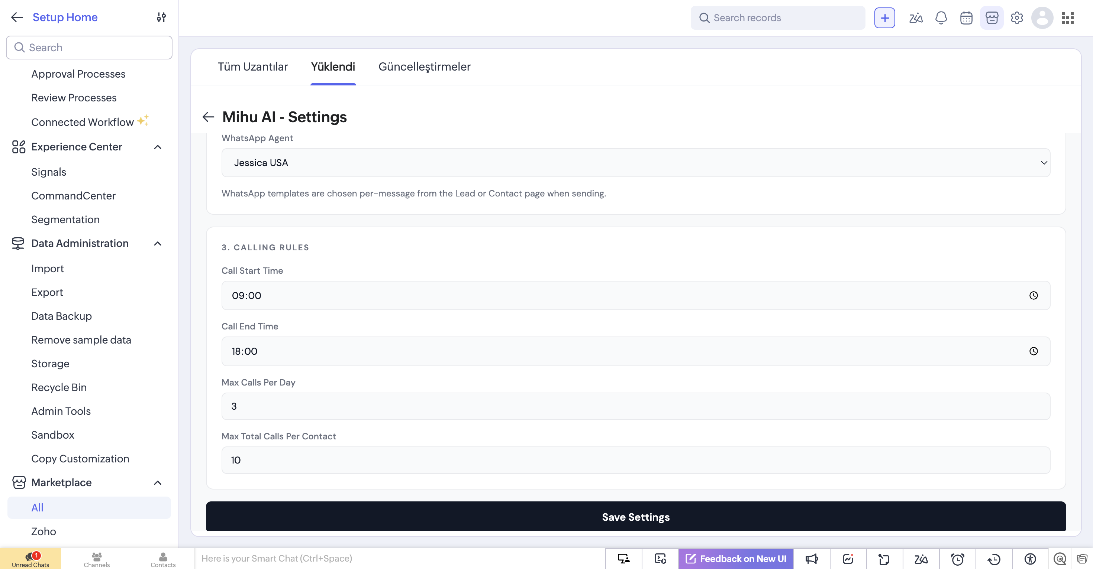Click Max Total Calls Per Contact field
Image resolution: width=1093 pixels, height=569 pixels.
tap(636, 460)
